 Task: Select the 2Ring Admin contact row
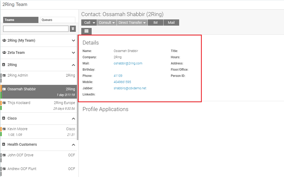pos(39,78)
